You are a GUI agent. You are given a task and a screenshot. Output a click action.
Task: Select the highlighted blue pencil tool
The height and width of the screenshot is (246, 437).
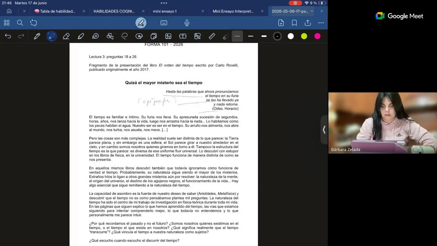coord(52,36)
